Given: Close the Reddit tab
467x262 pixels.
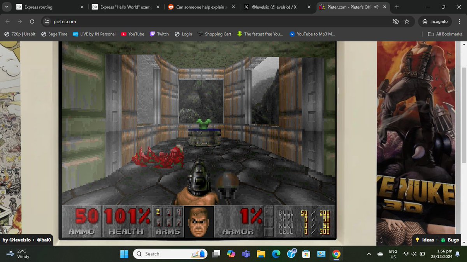Looking at the screenshot, I should coord(233,7).
